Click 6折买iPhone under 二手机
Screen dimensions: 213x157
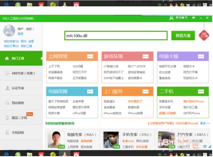click(191, 113)
